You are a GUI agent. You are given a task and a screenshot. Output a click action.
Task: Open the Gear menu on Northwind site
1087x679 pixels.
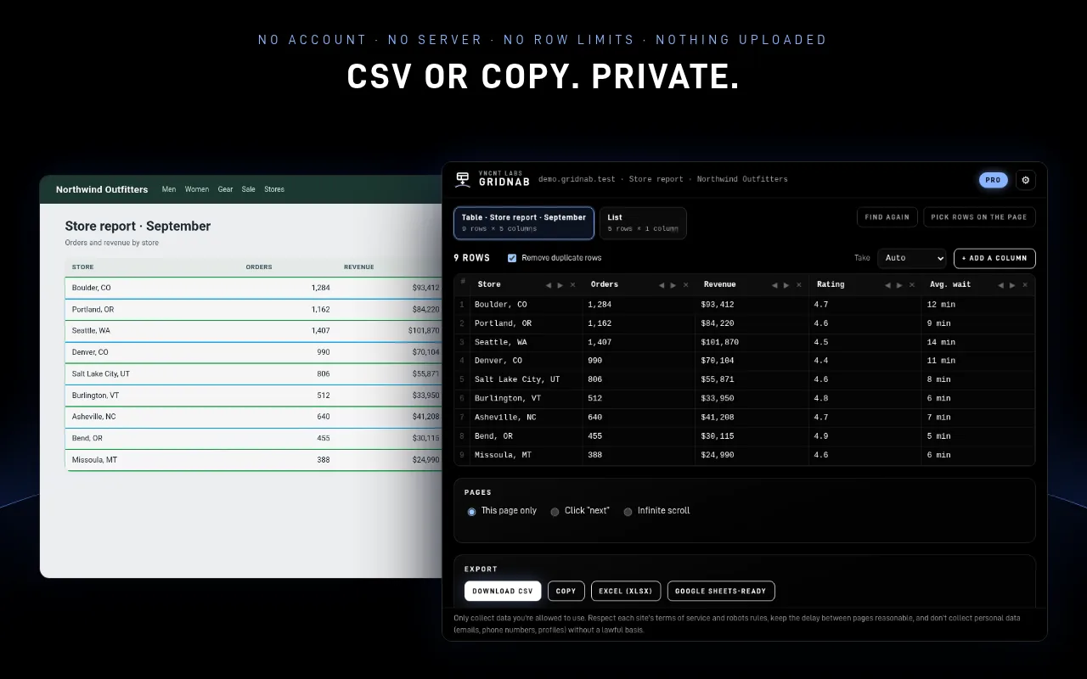pos(225,189)
